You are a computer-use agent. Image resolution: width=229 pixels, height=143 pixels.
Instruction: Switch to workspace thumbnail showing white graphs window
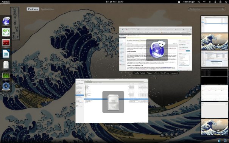pos(215,93)
